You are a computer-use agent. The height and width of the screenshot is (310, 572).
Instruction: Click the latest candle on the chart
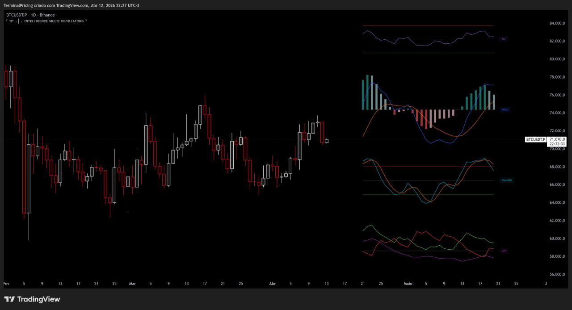click(x=327, y=141)
